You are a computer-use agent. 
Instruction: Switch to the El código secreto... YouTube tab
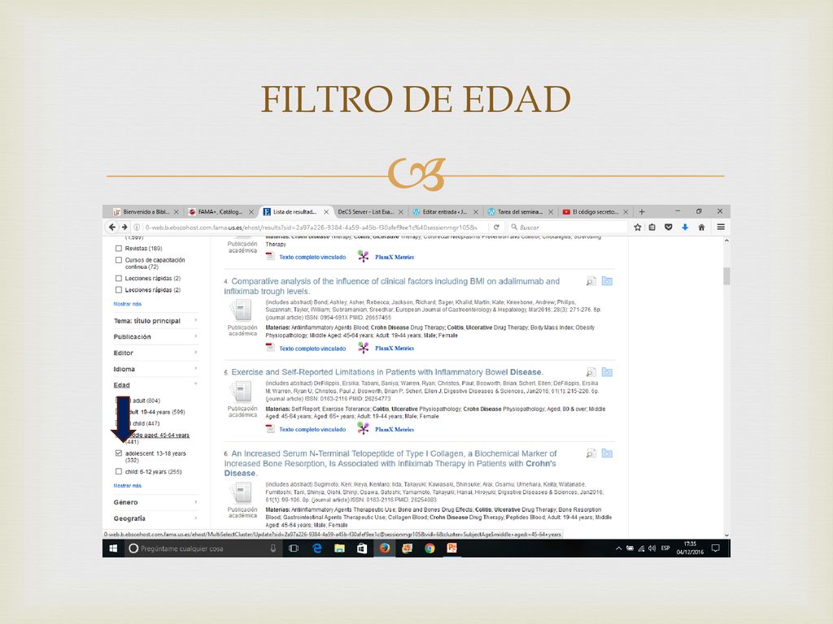[595, 212]
